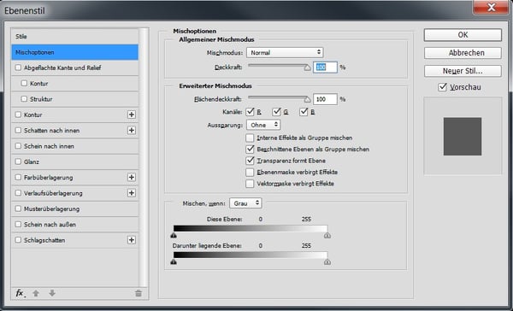This screenshot has width=513, height=311.
Task: Click the Abbrechen button
Action: [463, 53]
